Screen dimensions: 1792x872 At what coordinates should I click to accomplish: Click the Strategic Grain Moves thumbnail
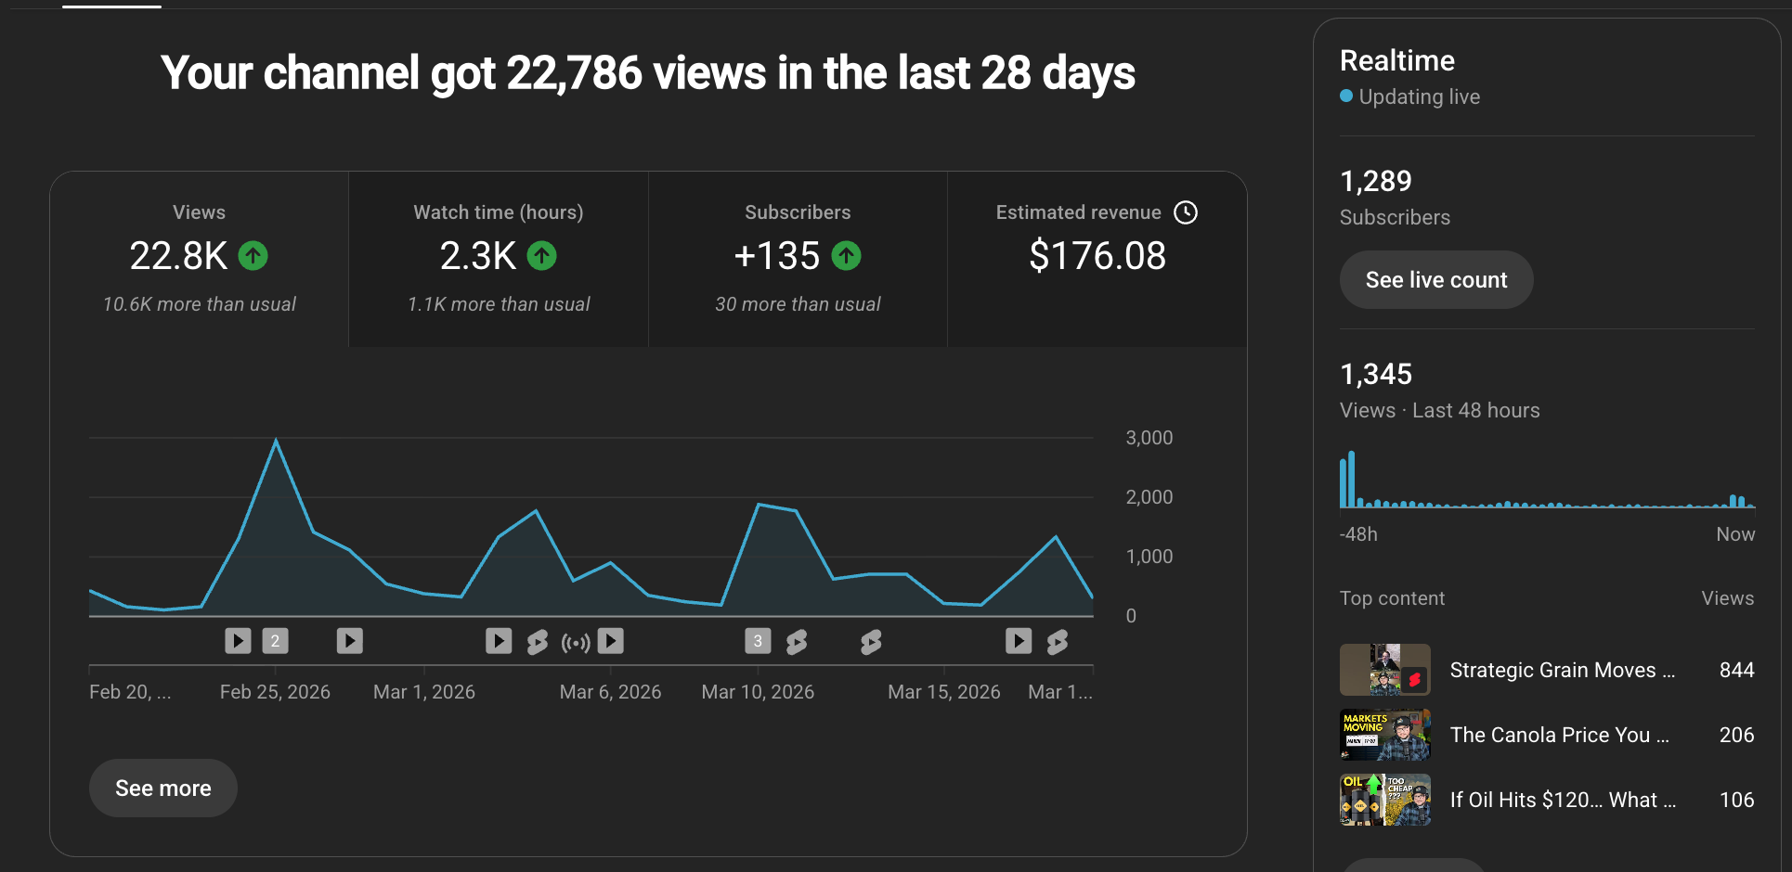click(1384, 670)
